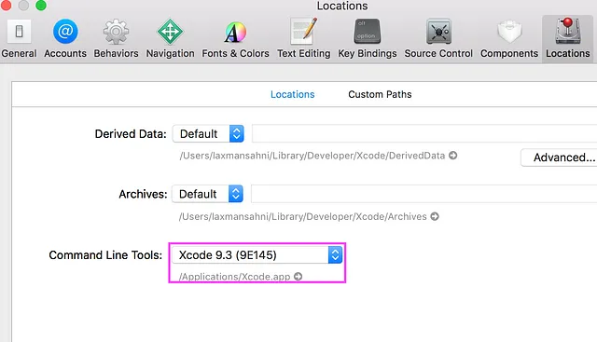Open the Behaviors gear icon pane
The width and height of the screenshot is (597, 342).
pyautogui.click(x=116, y=39)
